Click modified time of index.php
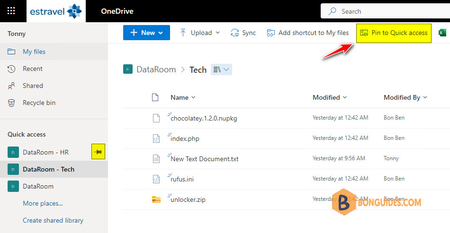450x233 pixels. [x=341, y=138]
